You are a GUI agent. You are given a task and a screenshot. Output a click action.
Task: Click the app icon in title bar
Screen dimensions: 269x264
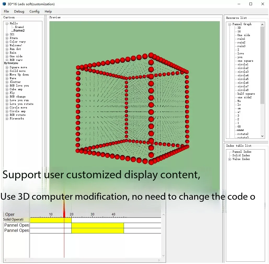pos(4,4)
